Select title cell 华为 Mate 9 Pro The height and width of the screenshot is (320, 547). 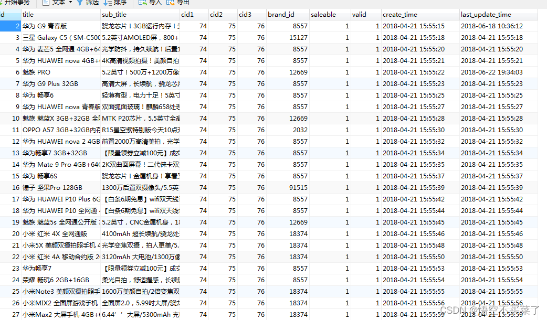(x=61, y=165)
